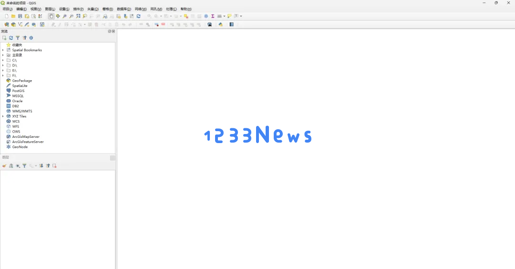The image size is (515, 269).
Task: Expand the D:\ drive node
Action: pos(3,65)
